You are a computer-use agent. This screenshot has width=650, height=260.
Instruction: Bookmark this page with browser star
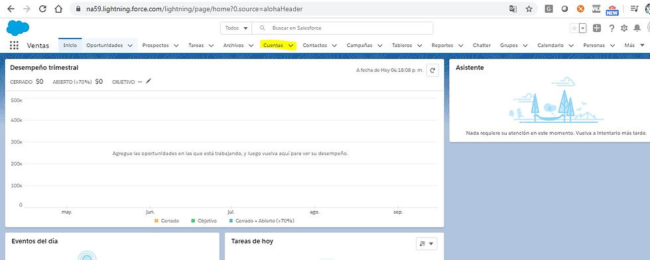pos(529,9)
